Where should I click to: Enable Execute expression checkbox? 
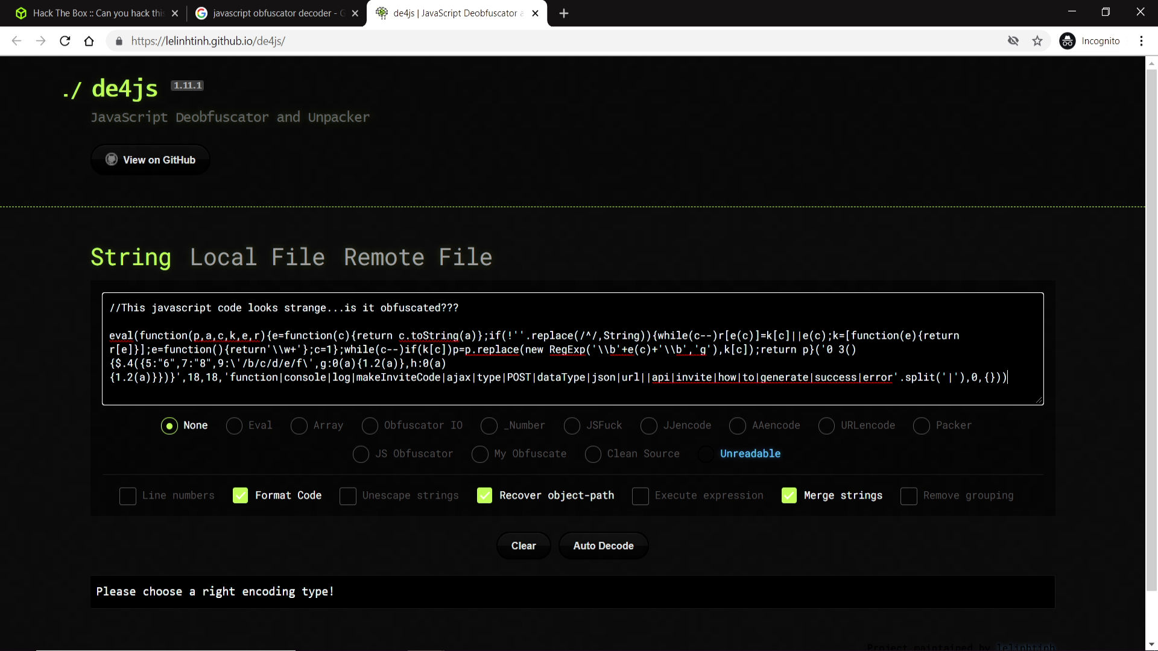[x=641, y=496]
